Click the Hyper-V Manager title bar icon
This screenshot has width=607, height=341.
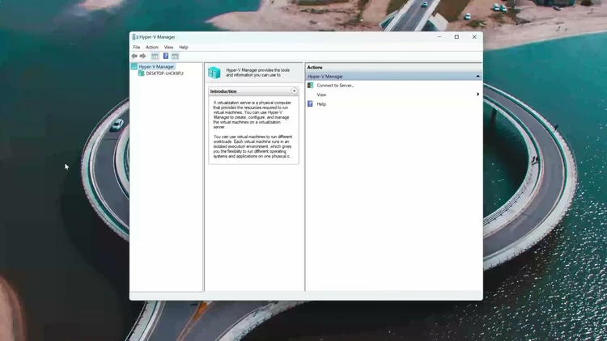(135, 36)
